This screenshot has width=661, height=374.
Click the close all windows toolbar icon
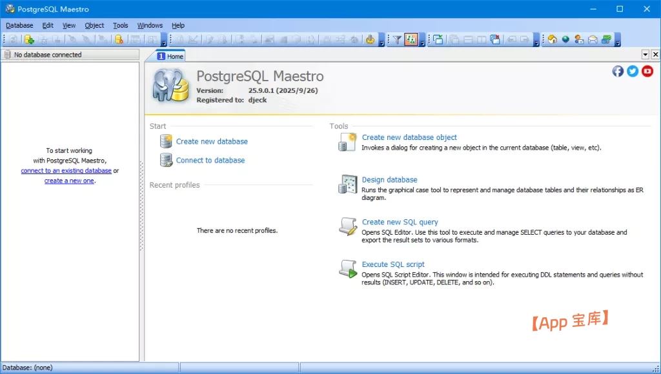tap(495, 39)
